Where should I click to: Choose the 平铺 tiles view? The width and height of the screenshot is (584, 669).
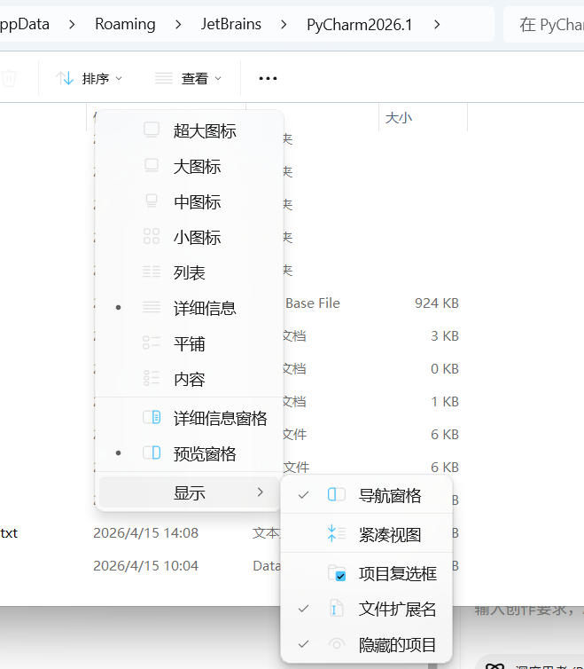tap(190, 343)
